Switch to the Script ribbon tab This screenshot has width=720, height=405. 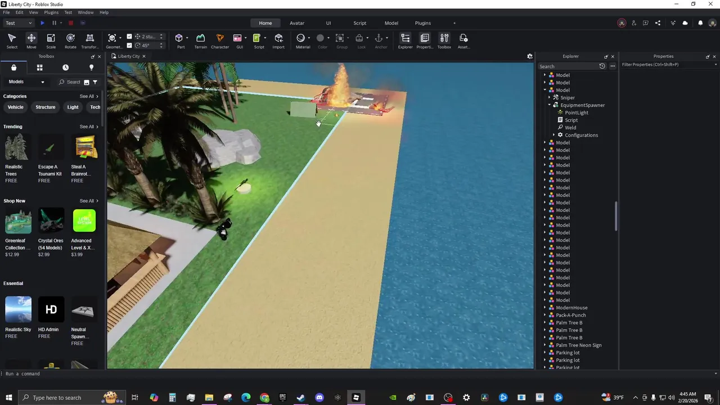coord(360,23)
